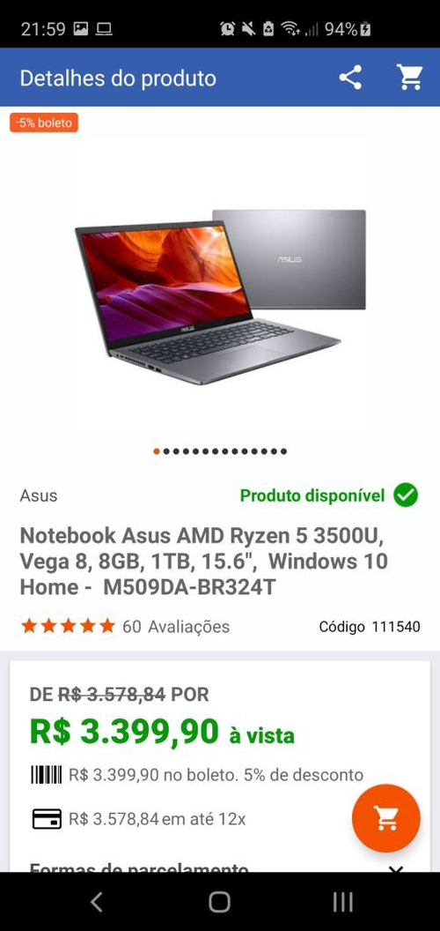440x931 pixels.
Task: Tap the share icon in header
Action: point(350,78)
